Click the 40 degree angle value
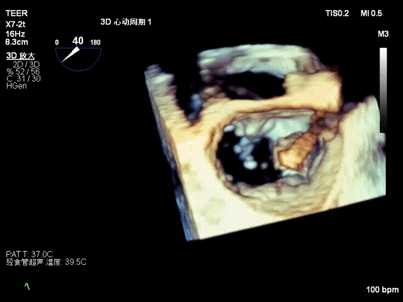 point(77,41)
